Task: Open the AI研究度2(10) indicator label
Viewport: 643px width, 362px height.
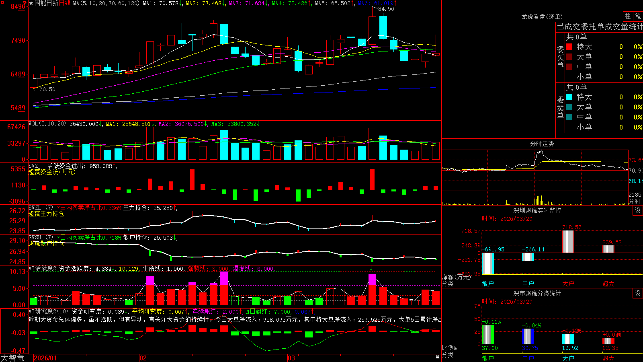Action: [x=48, y=311]
